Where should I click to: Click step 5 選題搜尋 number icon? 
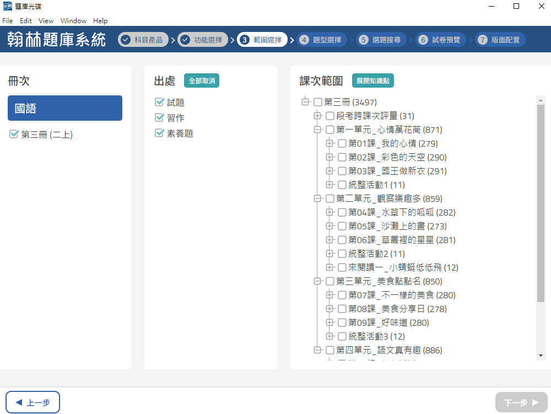click(x=364, y=40)
